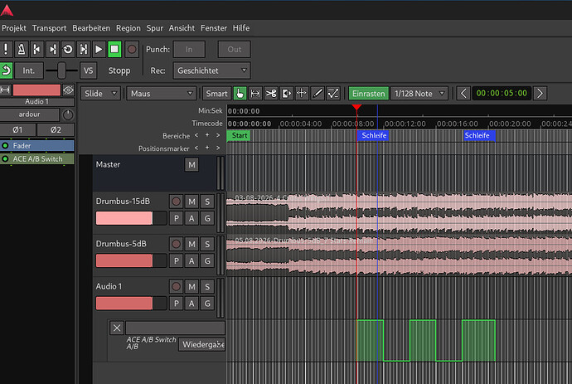Click the Audio 1 strip name button
572x384 pixels.
click(x=36, y=101)
